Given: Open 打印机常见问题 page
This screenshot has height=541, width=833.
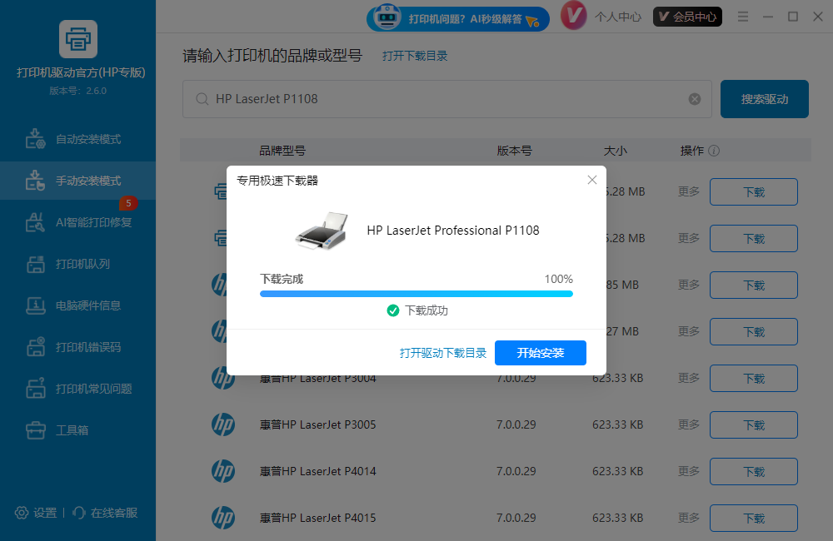Looking at the screenshot, I should (93, 389).
